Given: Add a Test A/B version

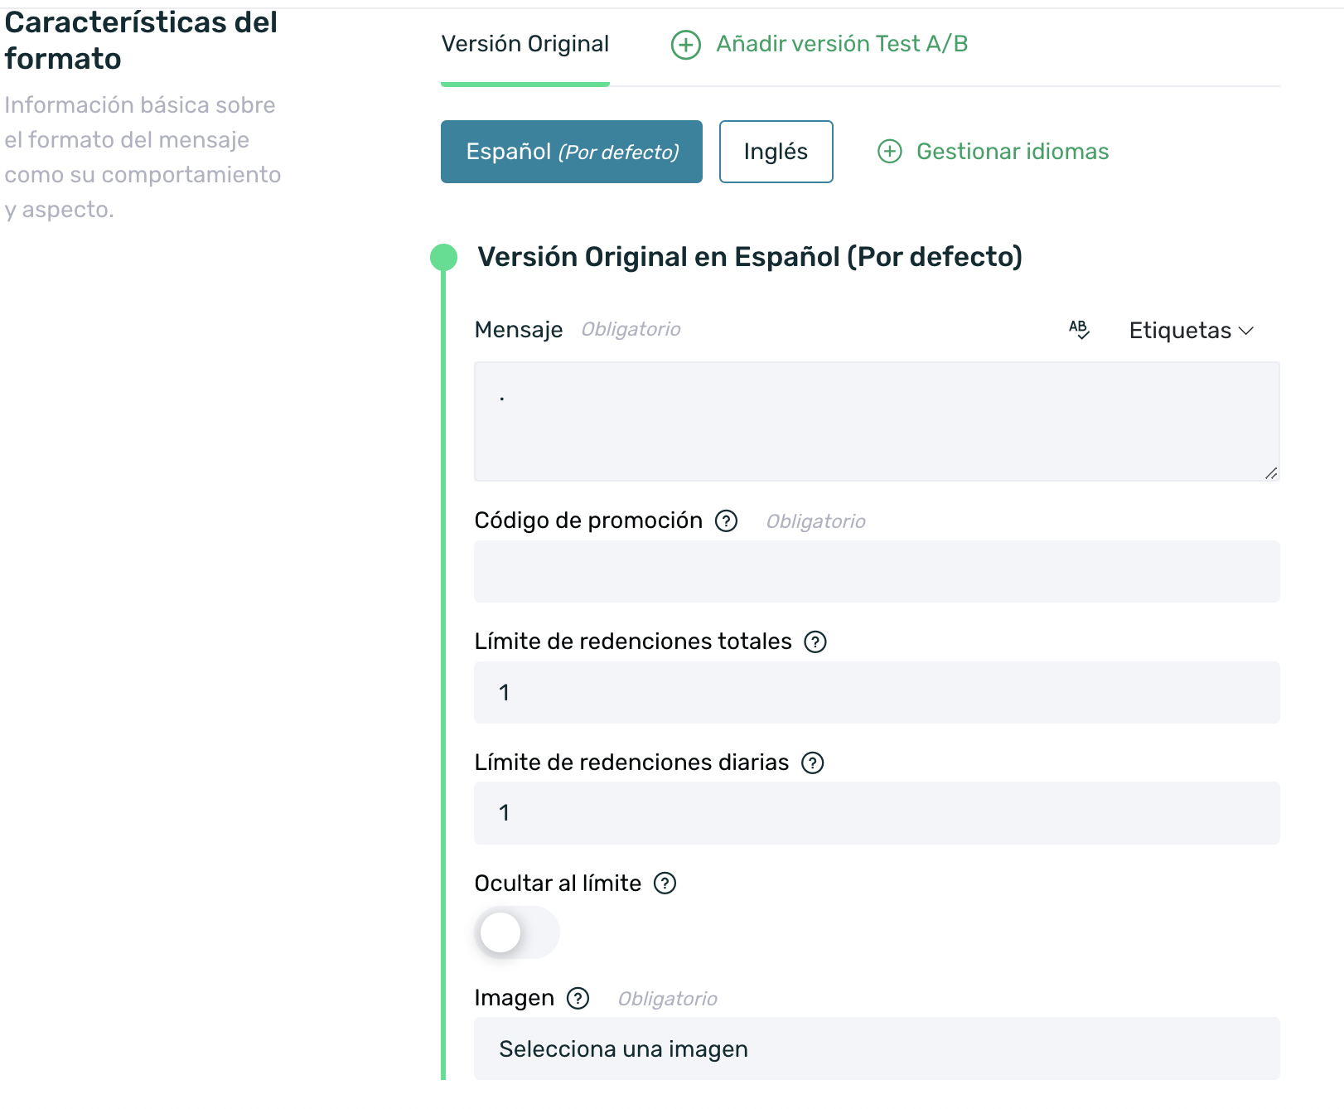Looking at the screenshot, I should (842, 44).
